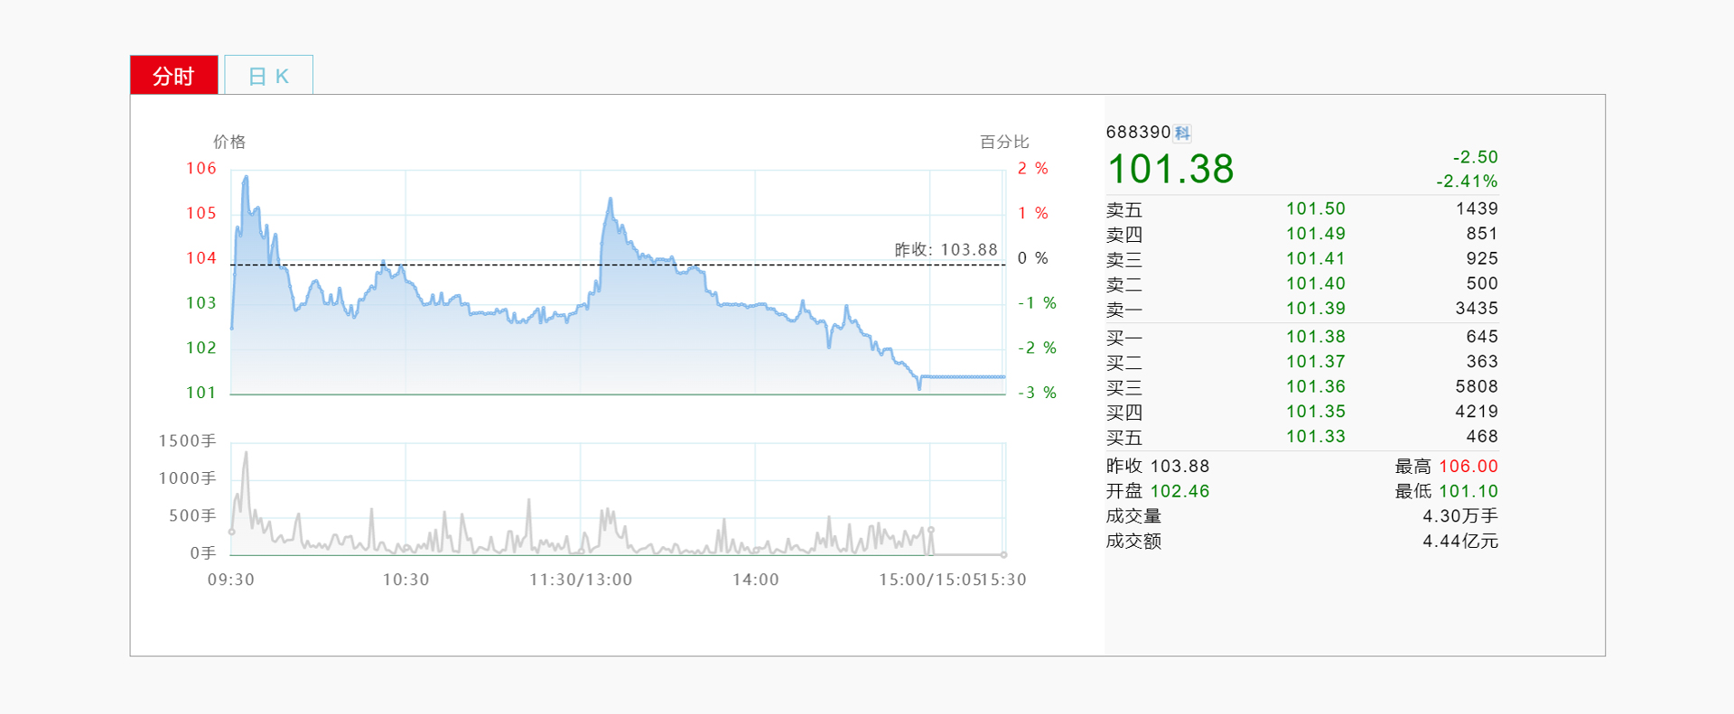1734x714 pixels.
Task: Select the price change value -2.50
Action: click(1476, 157)
